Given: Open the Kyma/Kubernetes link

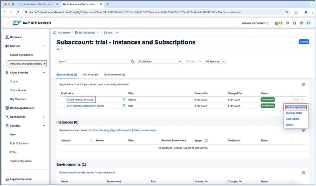Looking at the screenshot, I should tap(121, 130).
